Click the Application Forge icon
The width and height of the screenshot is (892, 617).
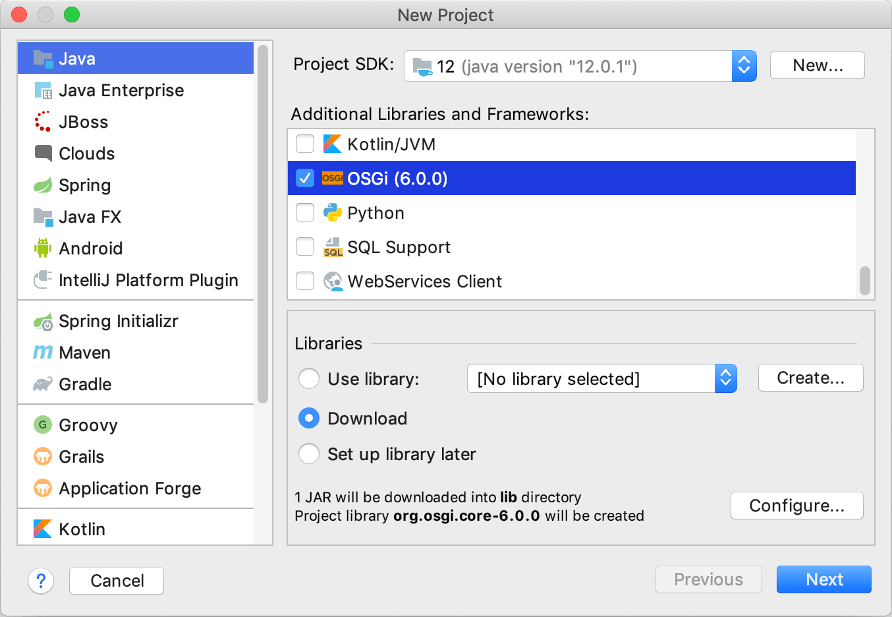[x=43, y=488]
